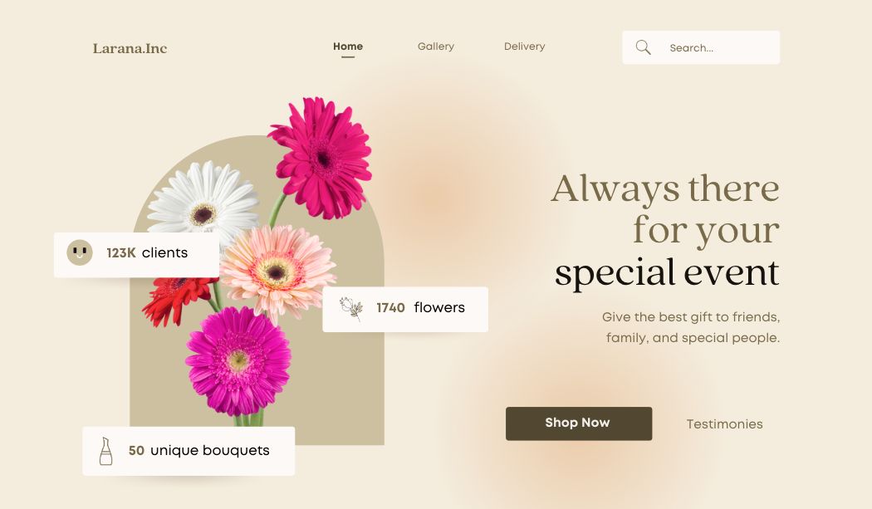Click the vase bouquets icon
Image resolution: width=872 pixels, height=509 pixels.
(105, 451)
